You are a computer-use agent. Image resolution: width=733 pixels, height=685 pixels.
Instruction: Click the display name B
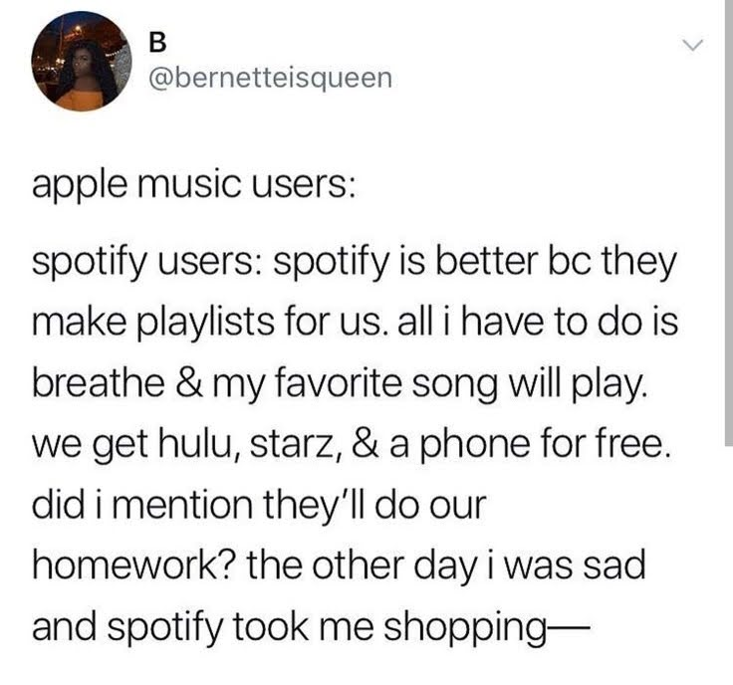156,43
